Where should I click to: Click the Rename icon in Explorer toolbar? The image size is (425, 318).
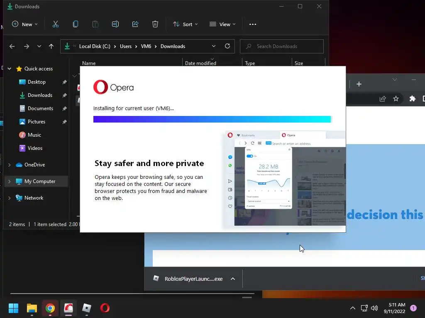coord(115,24)
